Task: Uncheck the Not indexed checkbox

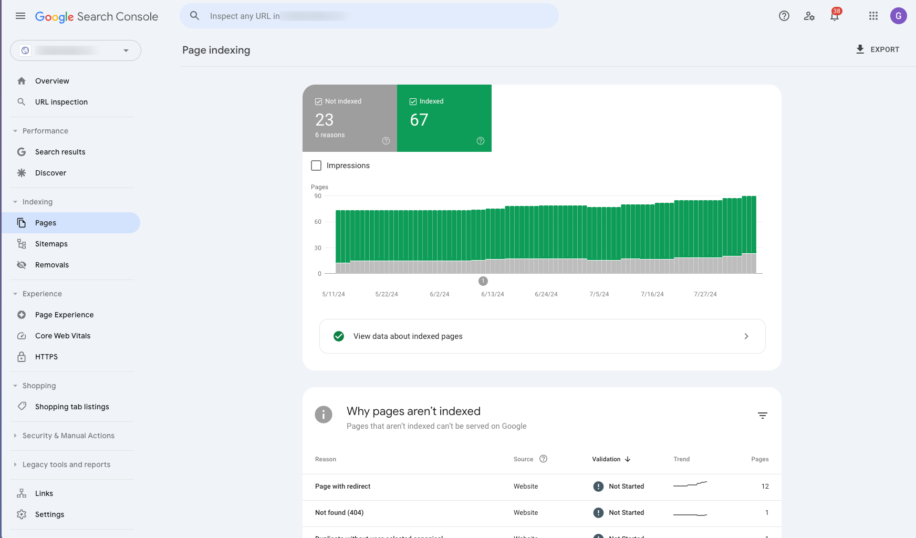Action: (x=318, y=101)
